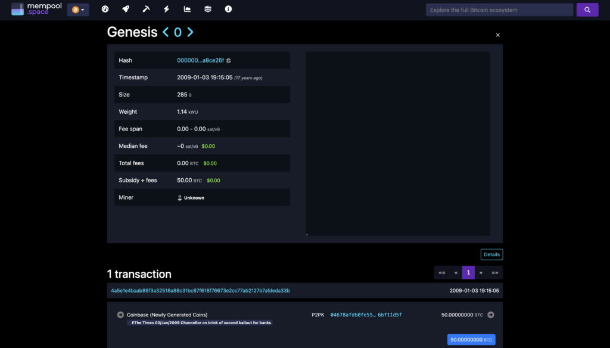Screen dimensions: 610x348
Task: Click the 50.00000000 BTC output amount
Action: point(462,315)
